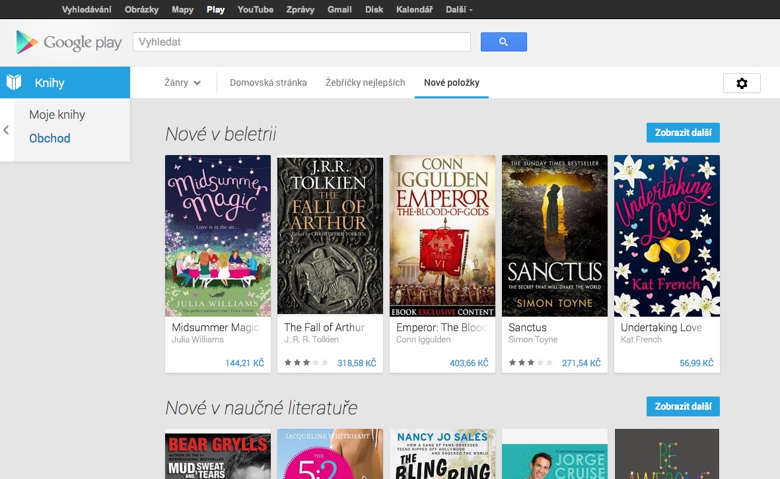Click the Undertaking Love title link
The height and width of the screenshot is (479, 780).
click(x=661, y=327)
